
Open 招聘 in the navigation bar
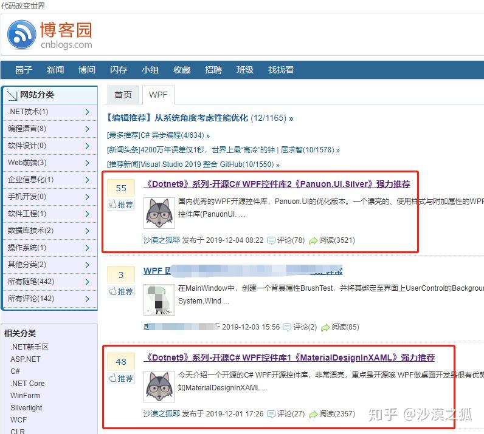(213, 70)
